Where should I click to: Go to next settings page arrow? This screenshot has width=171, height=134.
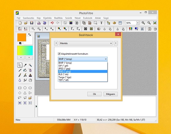click(116, 43)
